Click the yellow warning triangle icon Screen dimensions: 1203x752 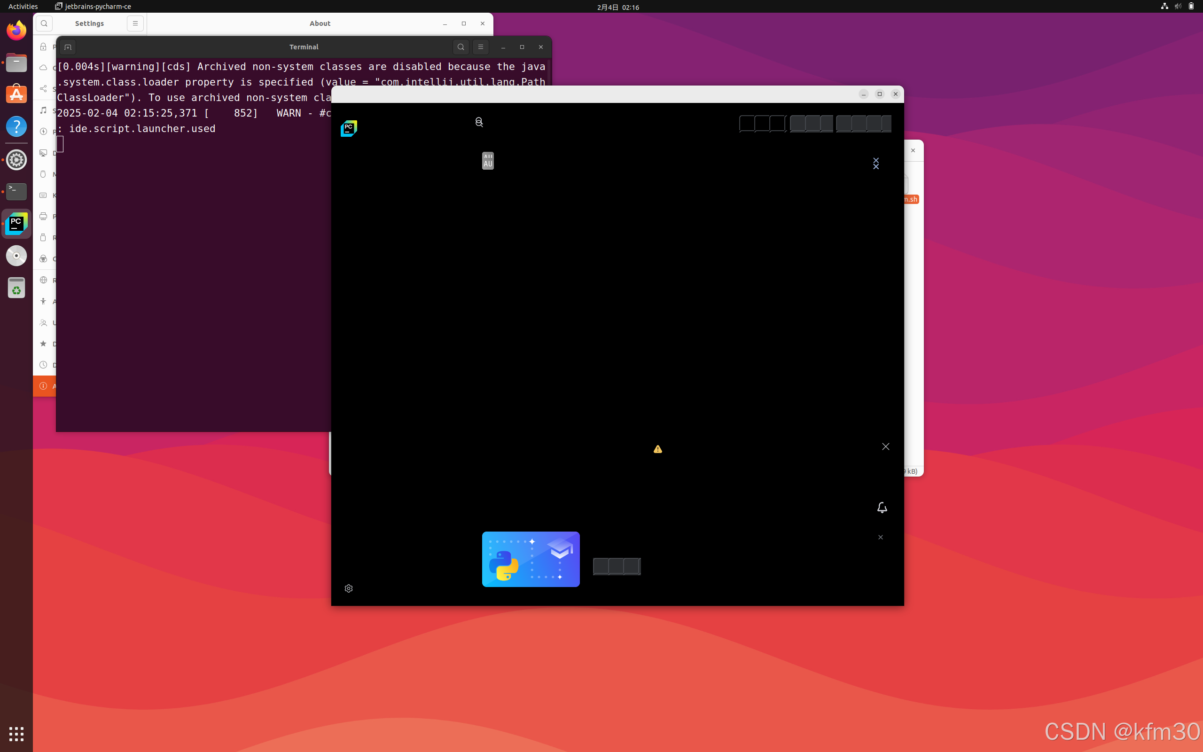coord(658,449)
